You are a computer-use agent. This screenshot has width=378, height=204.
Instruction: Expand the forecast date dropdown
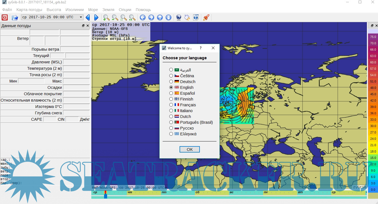(x=81, y=17)
